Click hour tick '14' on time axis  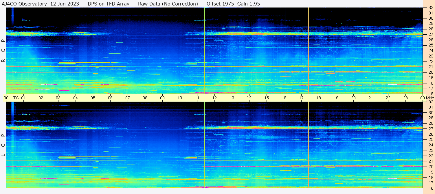tap(249, 98)
